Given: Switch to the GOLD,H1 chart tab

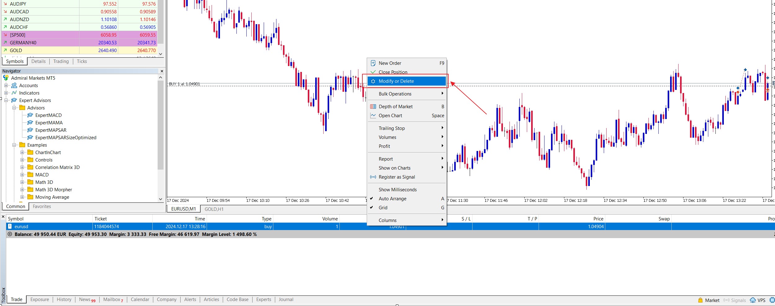Looking at the screenshot, I should tap(214, 209).
